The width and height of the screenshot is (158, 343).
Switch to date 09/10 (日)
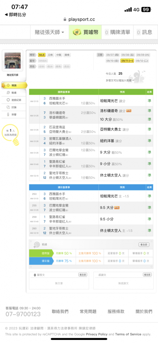pos(113,61)
